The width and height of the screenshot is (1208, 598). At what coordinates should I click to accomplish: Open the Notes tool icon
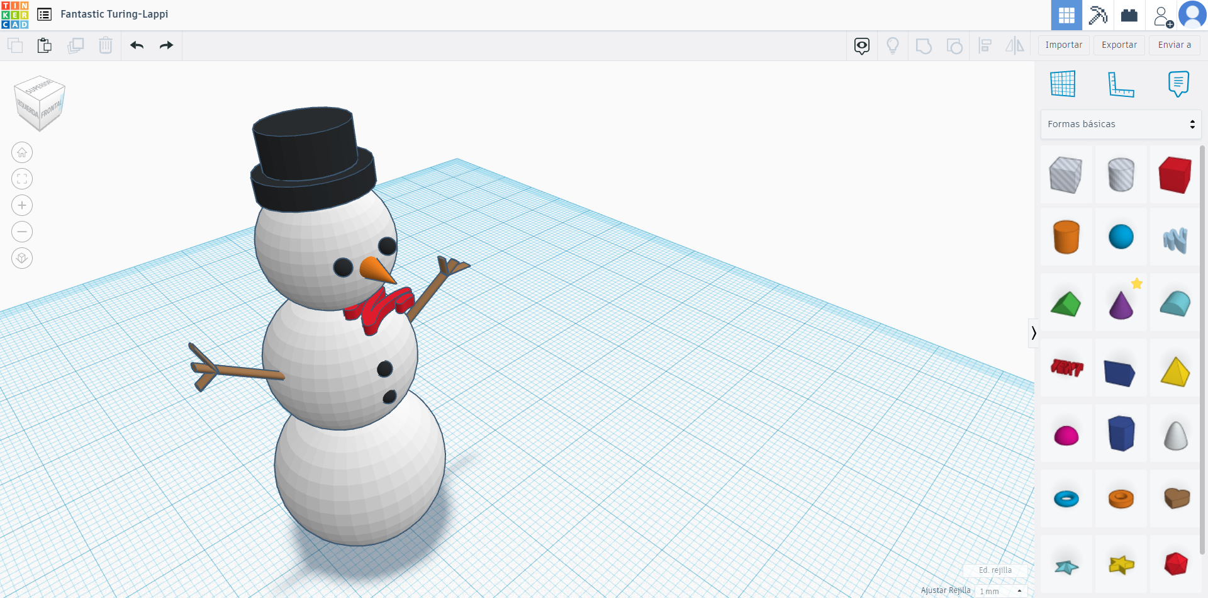click(1178, 84)
